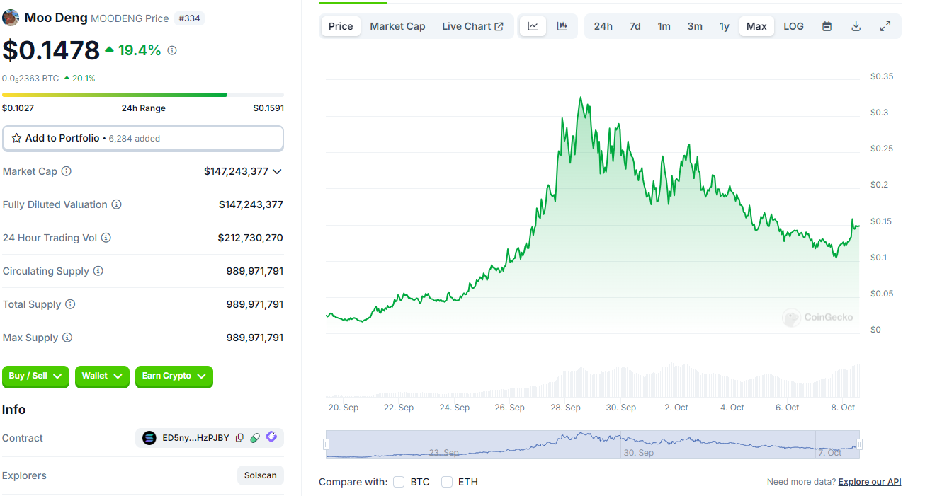Copy the contract address with the copy icon

click(239, 438)
